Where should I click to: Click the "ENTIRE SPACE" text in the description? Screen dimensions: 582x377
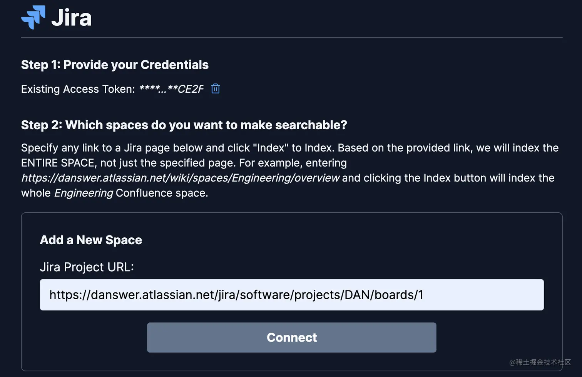58,163
